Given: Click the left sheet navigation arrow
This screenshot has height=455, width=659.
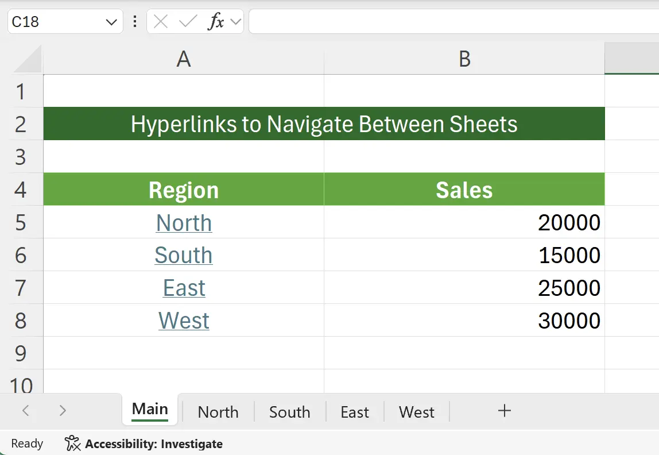Looking at the screenshot, I should (x=25, y=411).
